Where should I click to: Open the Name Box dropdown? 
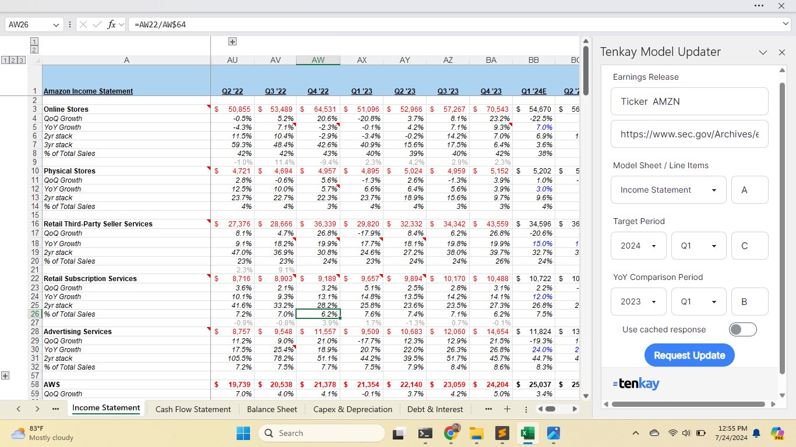57,24
